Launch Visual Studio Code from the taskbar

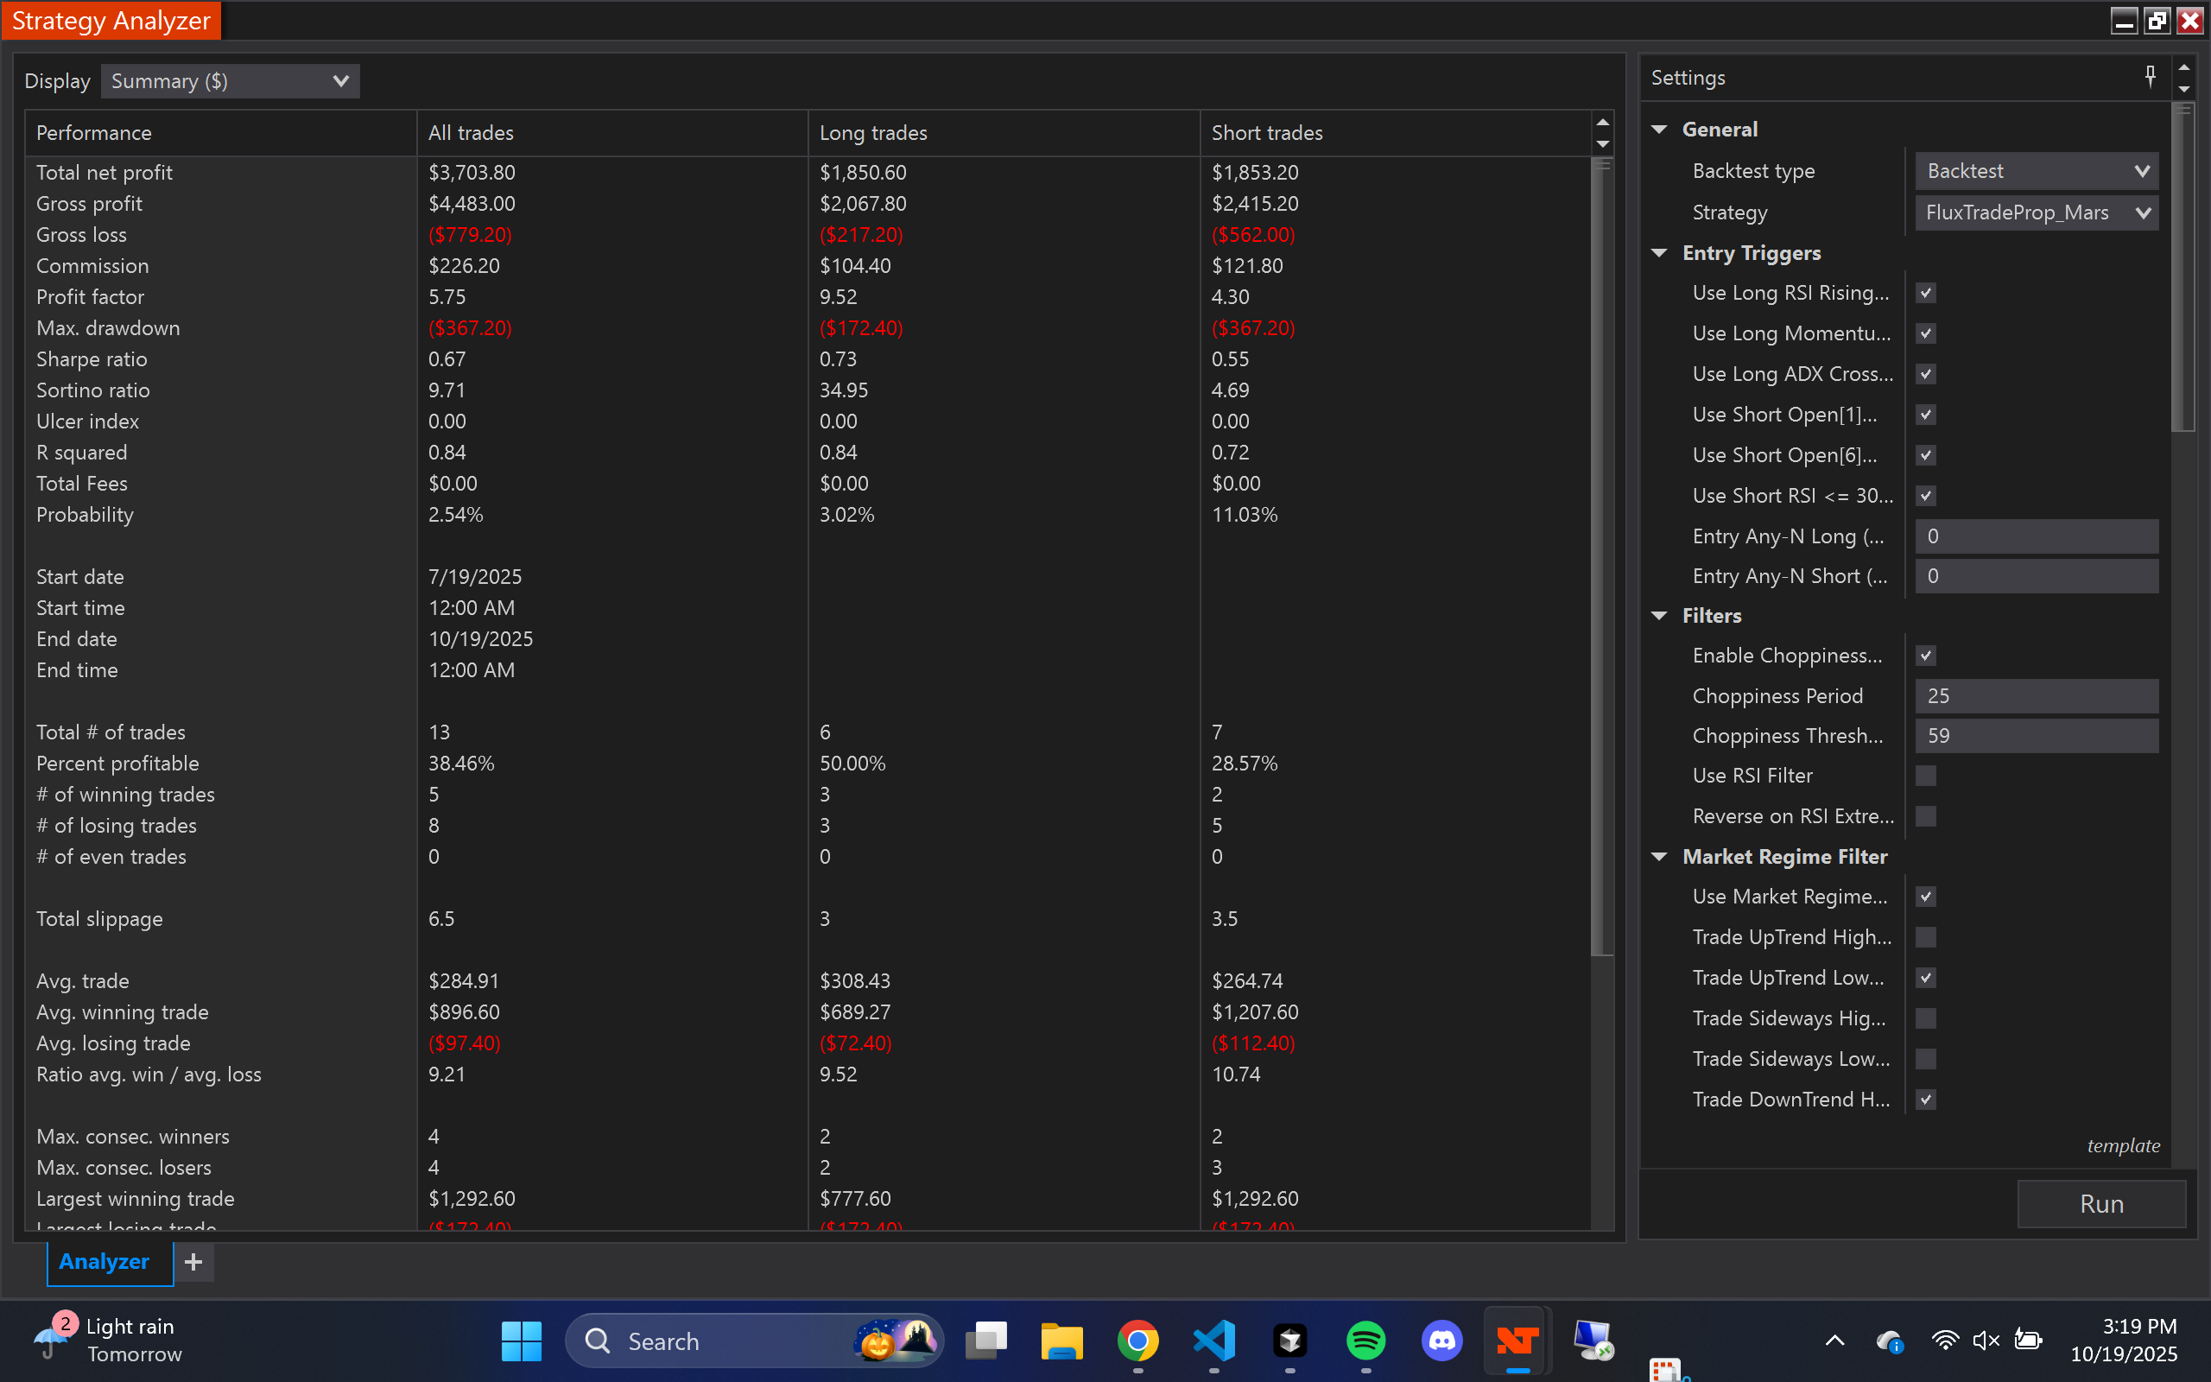click(1213, 1340)
